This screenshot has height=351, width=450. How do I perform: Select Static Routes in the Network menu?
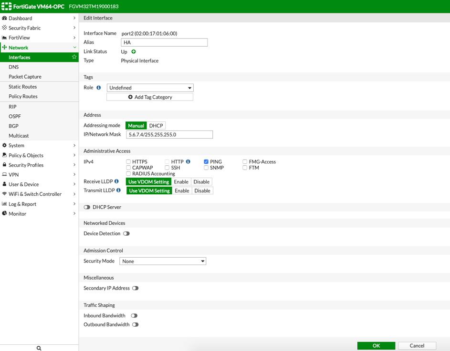click(x=22, y=87)
